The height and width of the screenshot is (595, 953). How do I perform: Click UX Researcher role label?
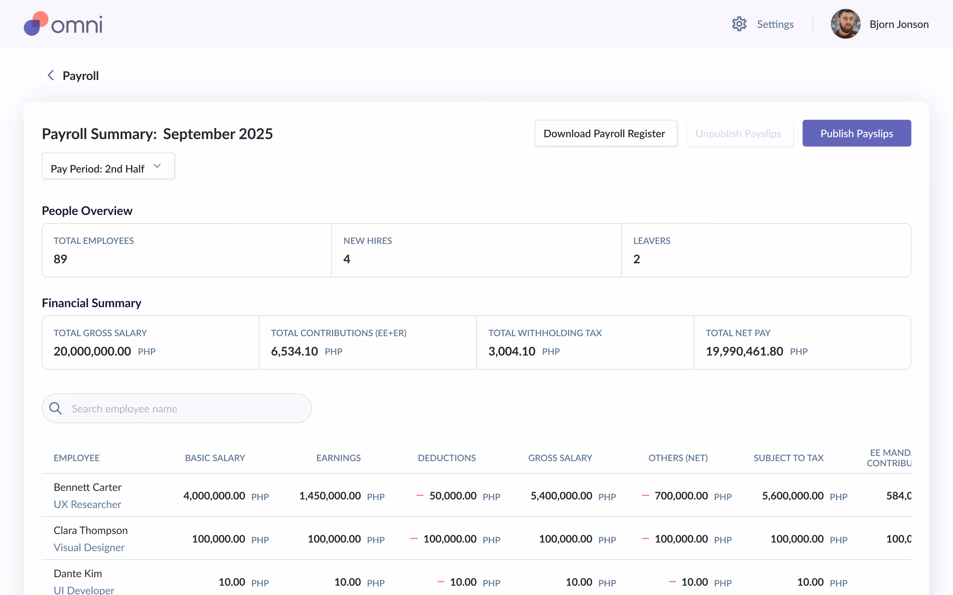tap(87, 504)
